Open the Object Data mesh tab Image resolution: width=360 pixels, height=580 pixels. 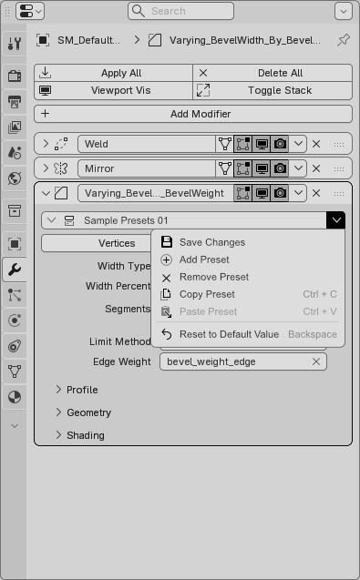tap(15, 371)
